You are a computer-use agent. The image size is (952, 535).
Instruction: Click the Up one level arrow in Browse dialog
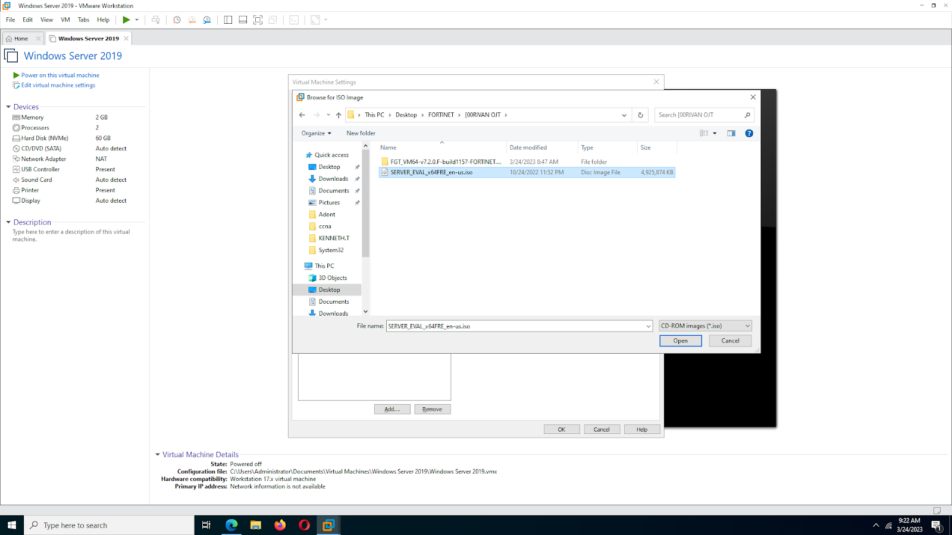(x=339, y=115)
